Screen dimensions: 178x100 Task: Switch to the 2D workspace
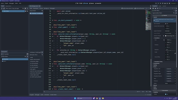pos(77,3)
